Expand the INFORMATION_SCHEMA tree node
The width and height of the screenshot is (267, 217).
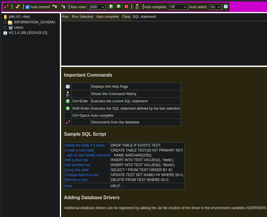point(5,22)
